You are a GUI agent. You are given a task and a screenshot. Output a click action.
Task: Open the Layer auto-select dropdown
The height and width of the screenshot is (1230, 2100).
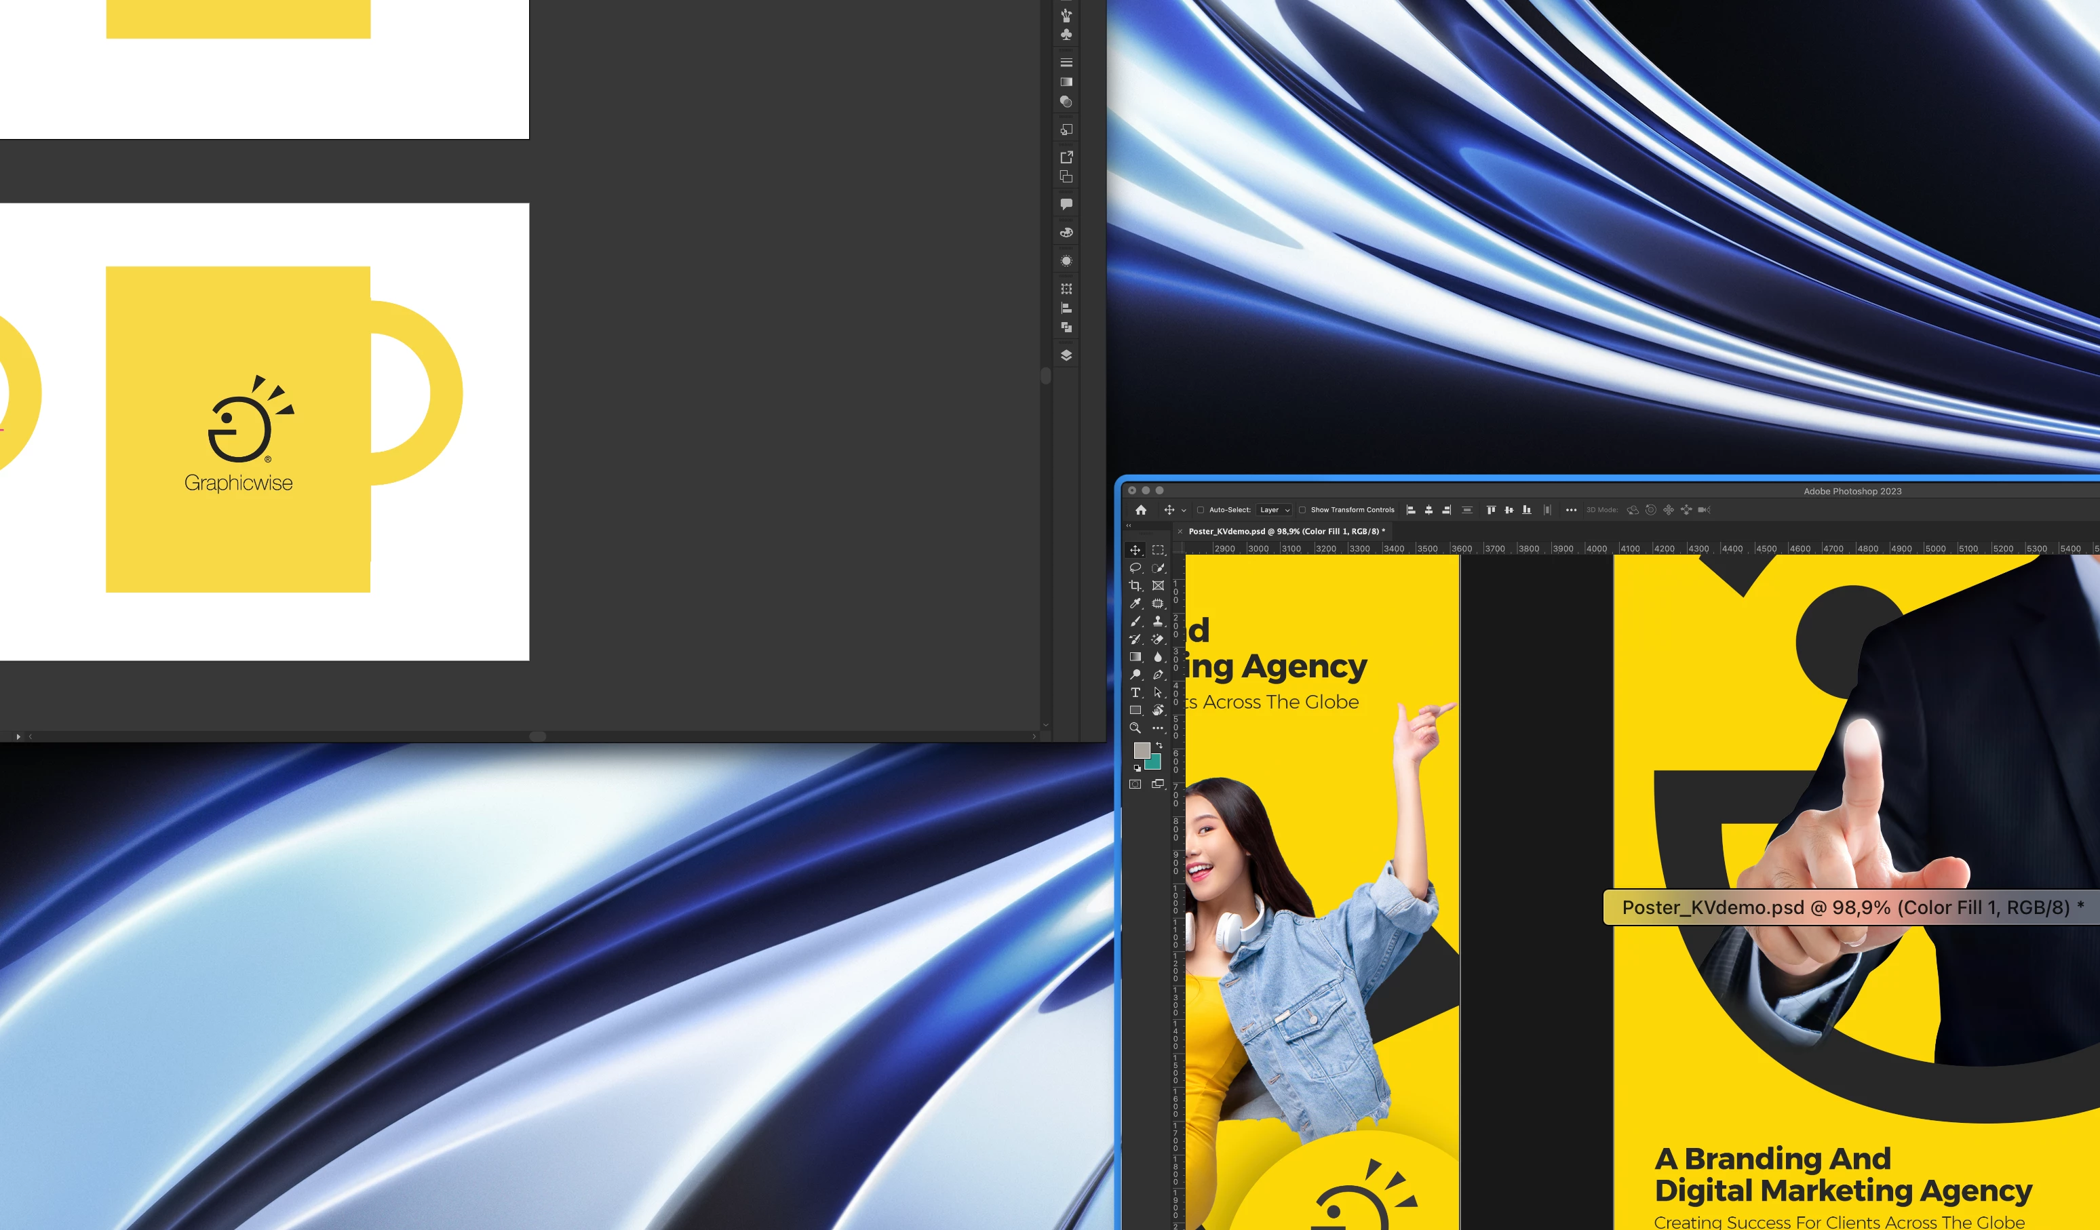(1274, 510)
